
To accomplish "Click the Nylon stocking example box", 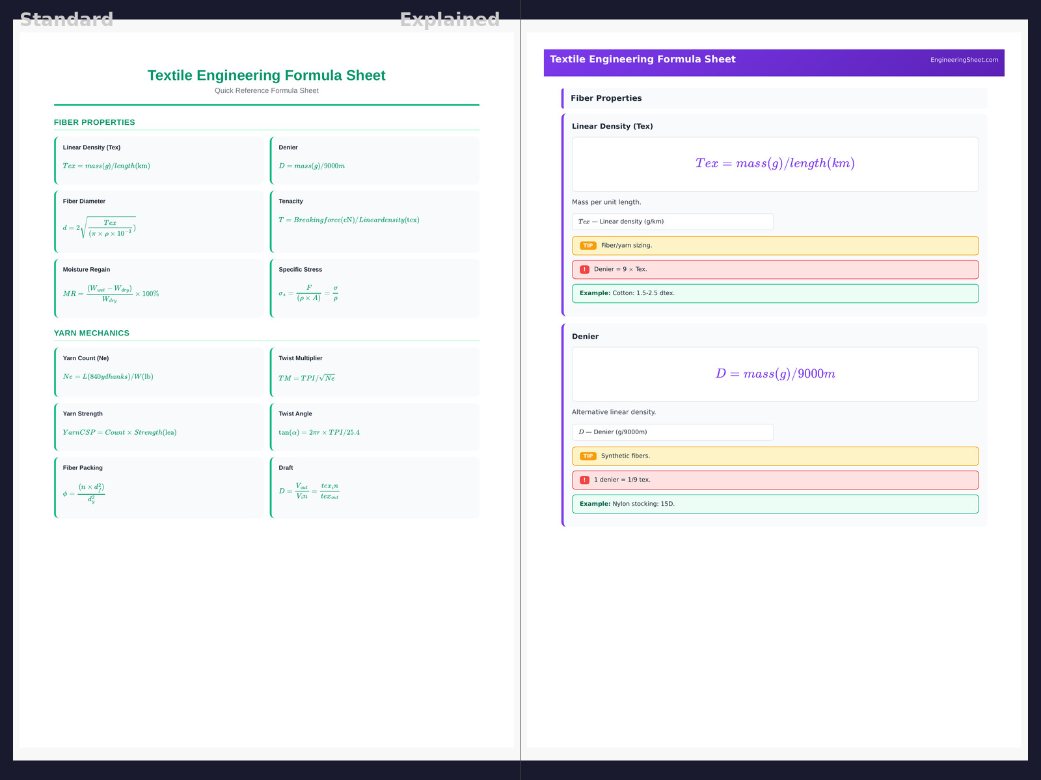I will pyautogui.click(x=774, y=504).
